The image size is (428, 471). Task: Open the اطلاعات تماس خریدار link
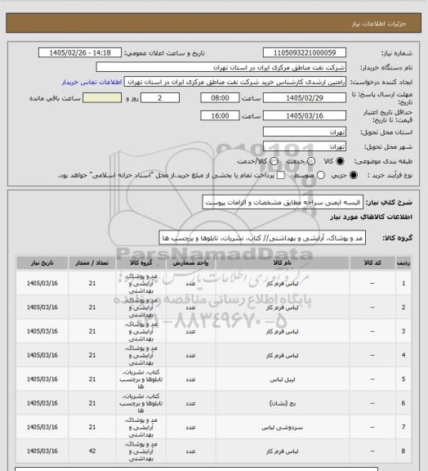(91, 82)
